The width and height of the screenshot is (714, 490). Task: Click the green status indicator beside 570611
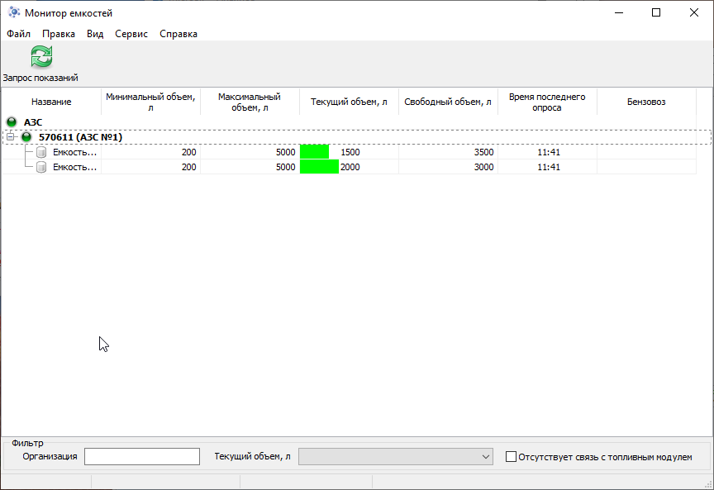pyautogui.click(x=26, y=136)
